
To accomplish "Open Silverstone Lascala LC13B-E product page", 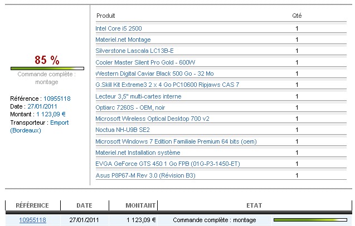I will click(x=134, y=51).
